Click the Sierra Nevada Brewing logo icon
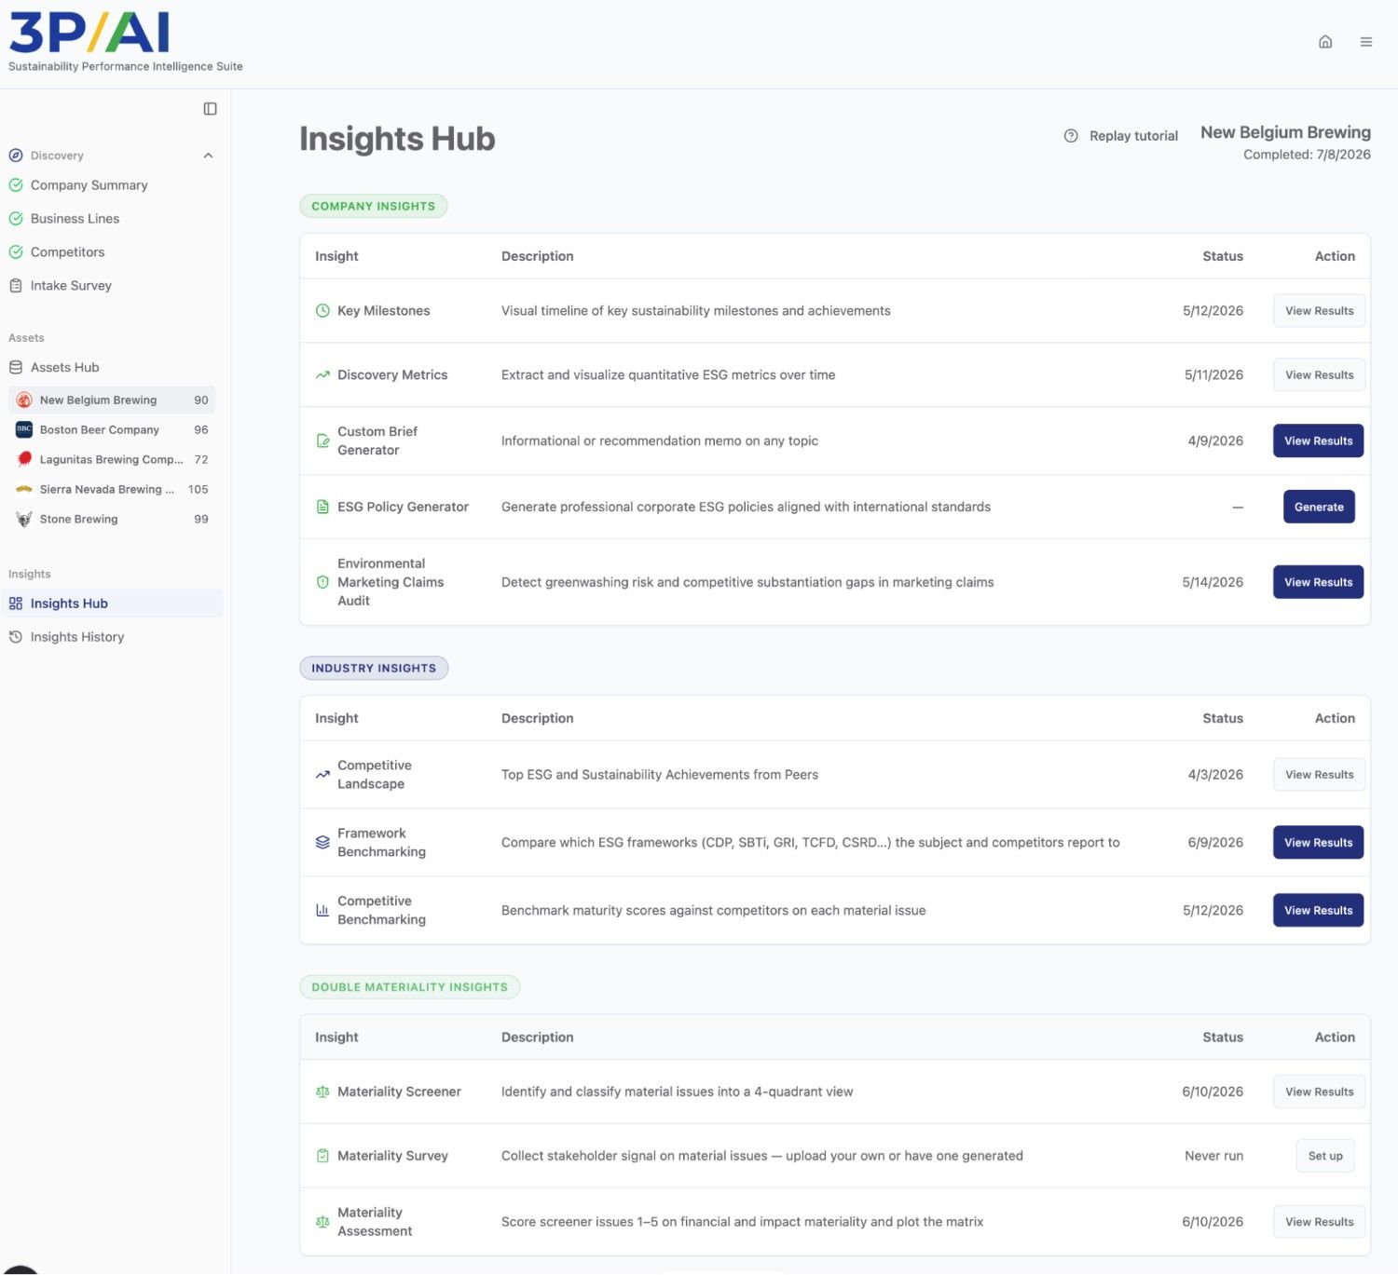The width and height of the screenshot is (1398, 1275). pyautogui.click(x=24, y=489)
